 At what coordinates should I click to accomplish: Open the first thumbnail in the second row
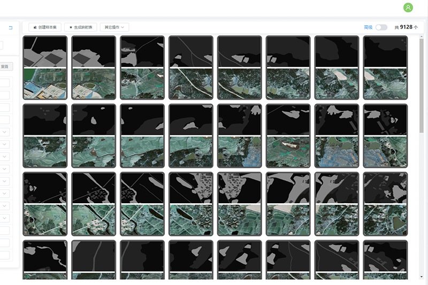(x=45, y=136)
